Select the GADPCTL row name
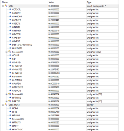 click(x=17, y=91)
